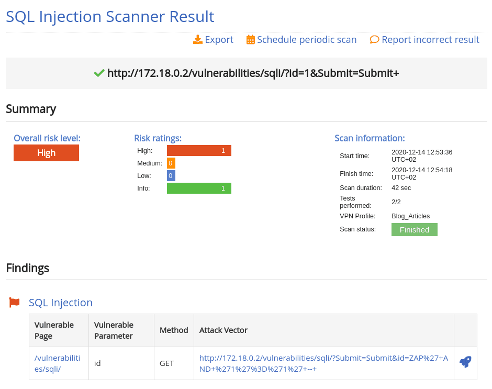Select the Method column header
492x389 pixels.
point(174,330)
